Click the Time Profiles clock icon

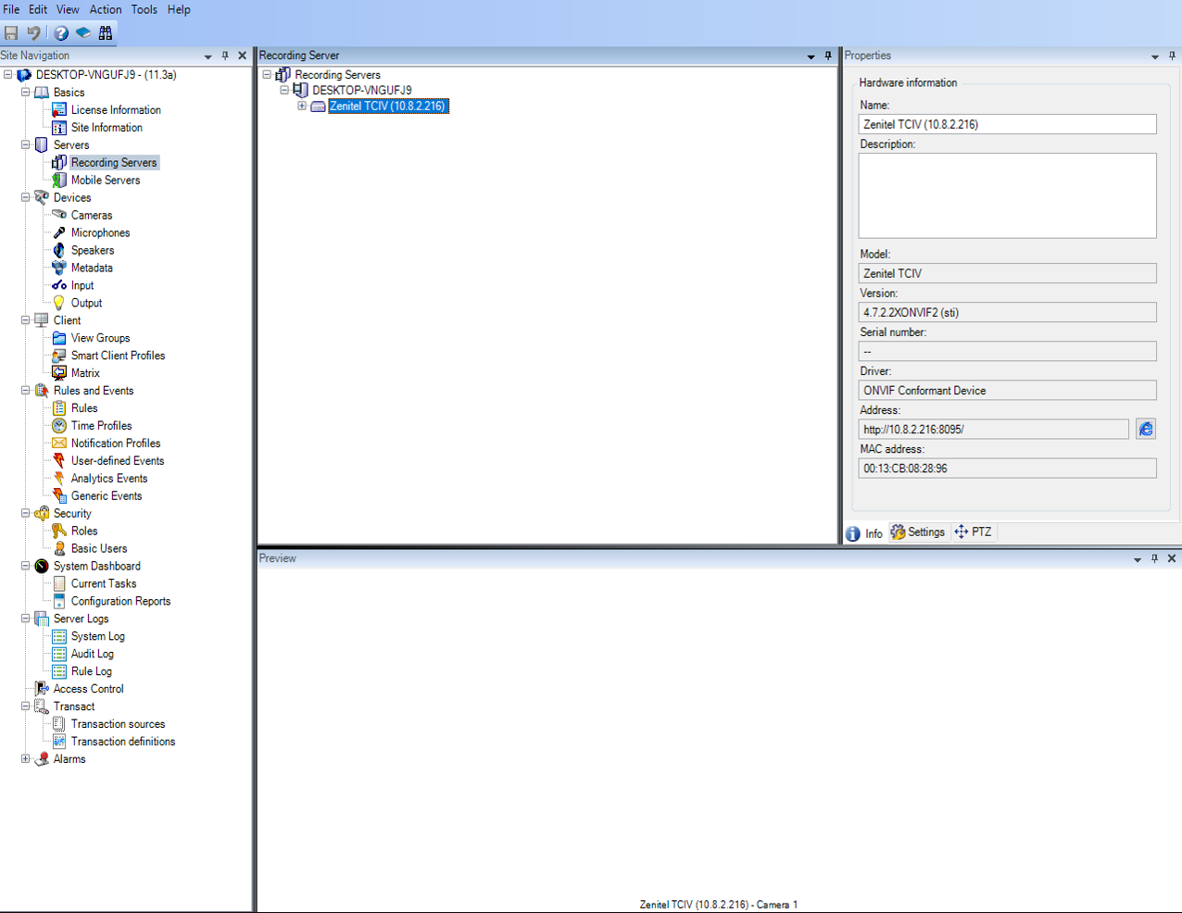[x=59, y=426]
